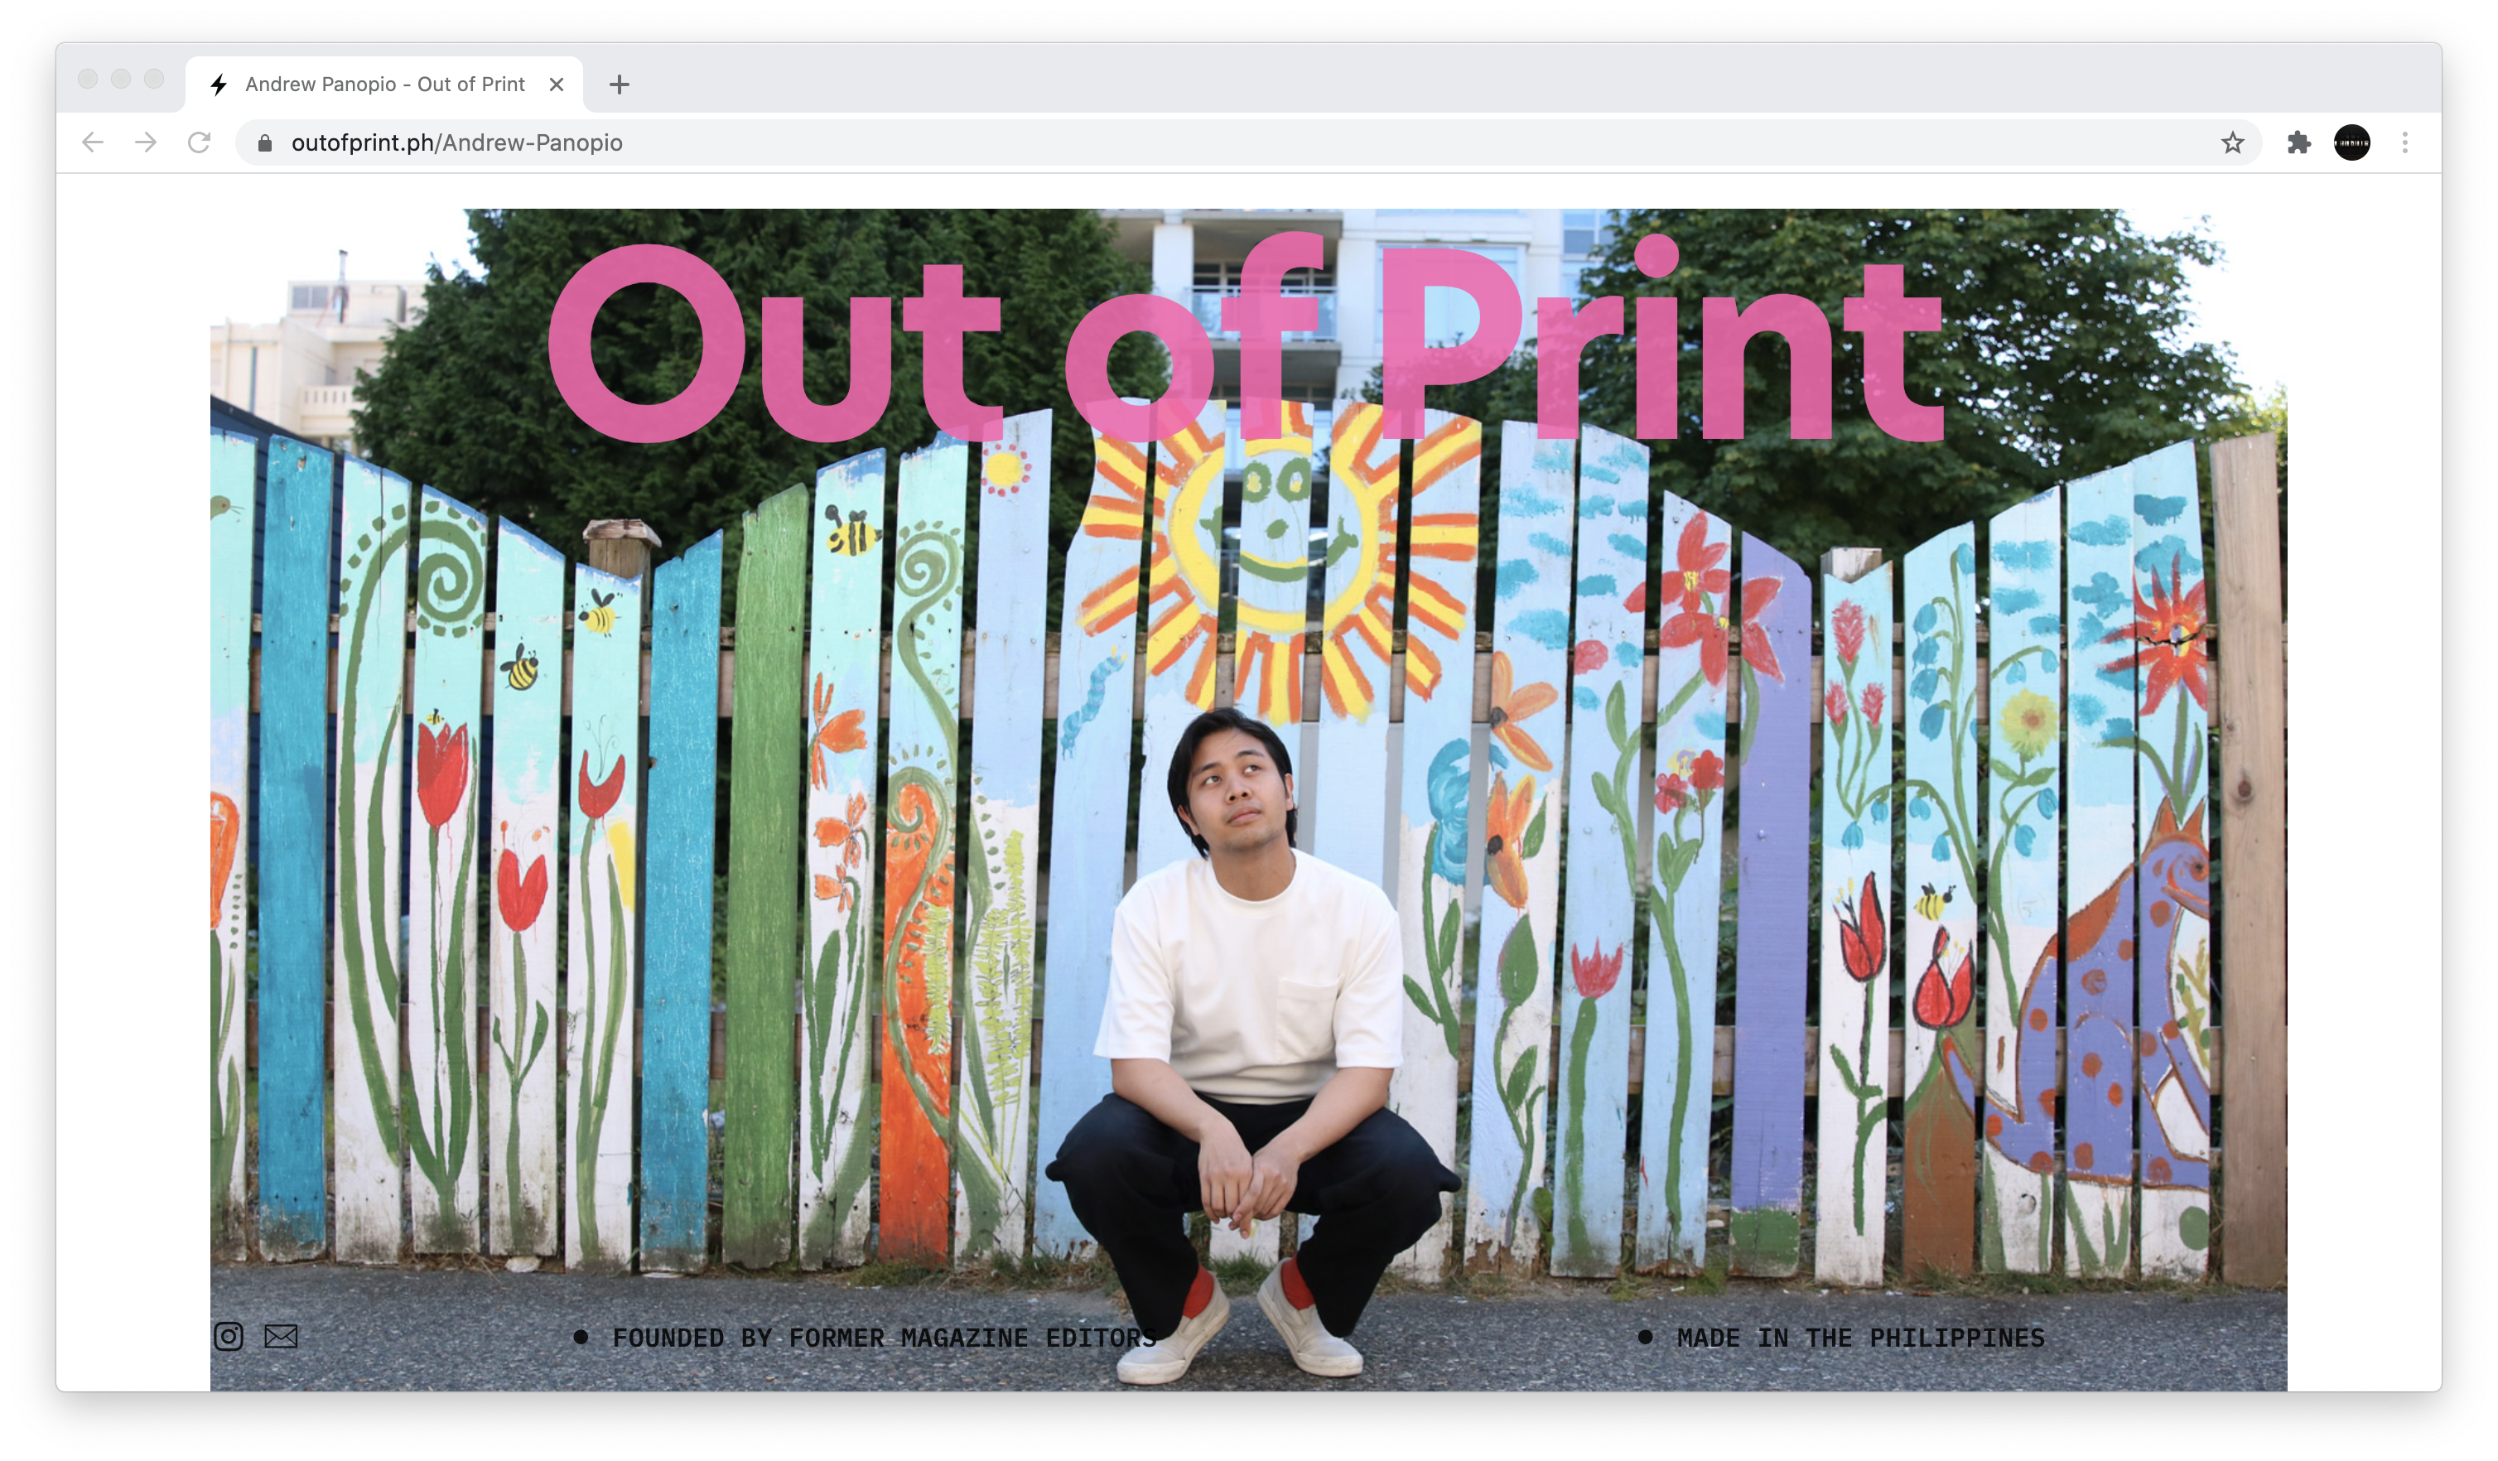Image resolution: width=2498 pixels, height=1461 pixels.
Task: Close the Andrew Panopio tab
Action: pyautogui.click(x=556, y=85)
